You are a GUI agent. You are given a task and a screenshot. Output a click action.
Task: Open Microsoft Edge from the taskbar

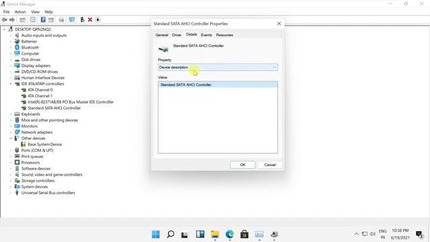point(230,235)
